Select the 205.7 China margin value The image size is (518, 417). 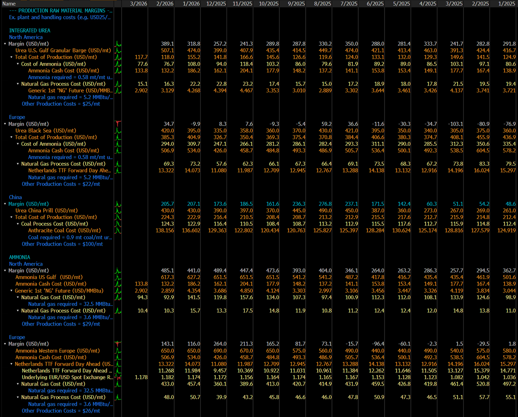click(167, 204)
